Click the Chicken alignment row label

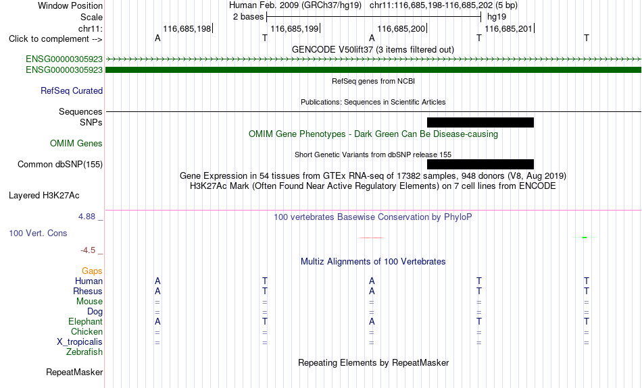coord(87,331)
